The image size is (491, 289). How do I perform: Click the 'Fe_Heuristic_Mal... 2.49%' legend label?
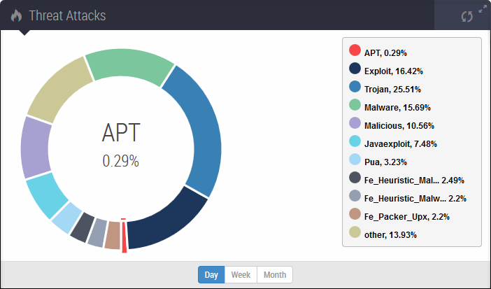coord(414,181)
